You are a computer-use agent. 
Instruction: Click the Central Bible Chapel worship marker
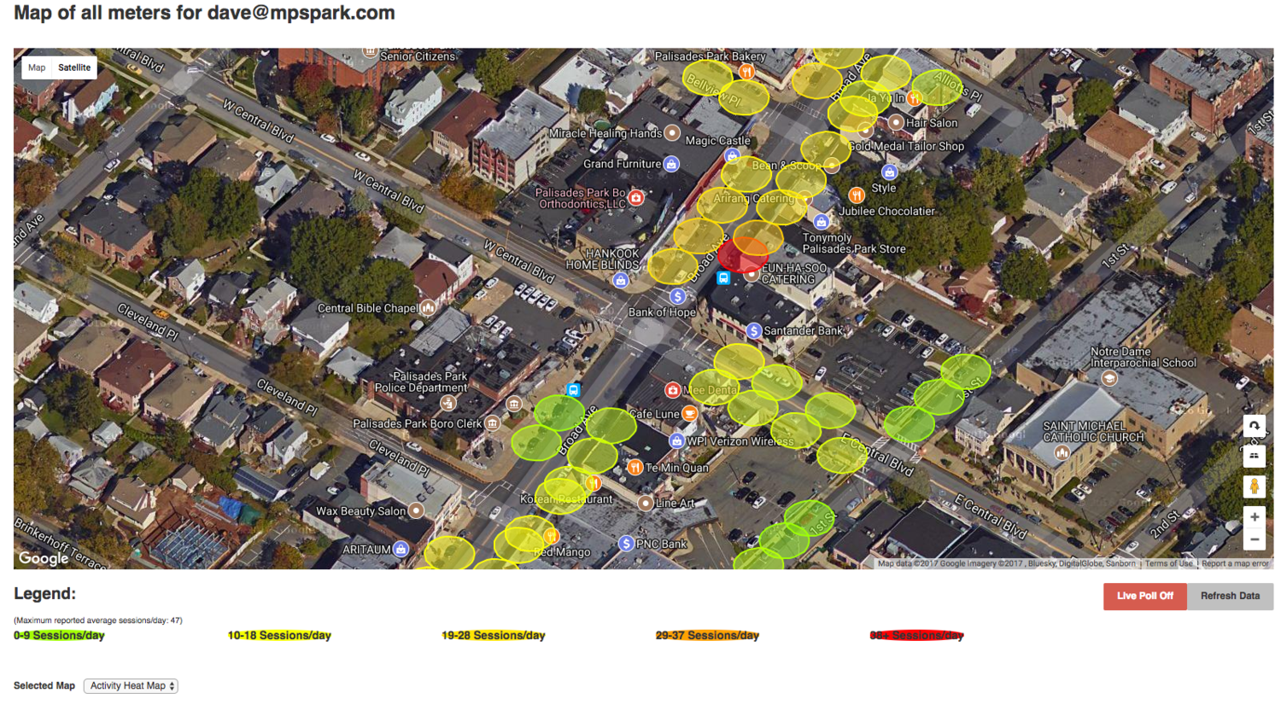point(429,307)
